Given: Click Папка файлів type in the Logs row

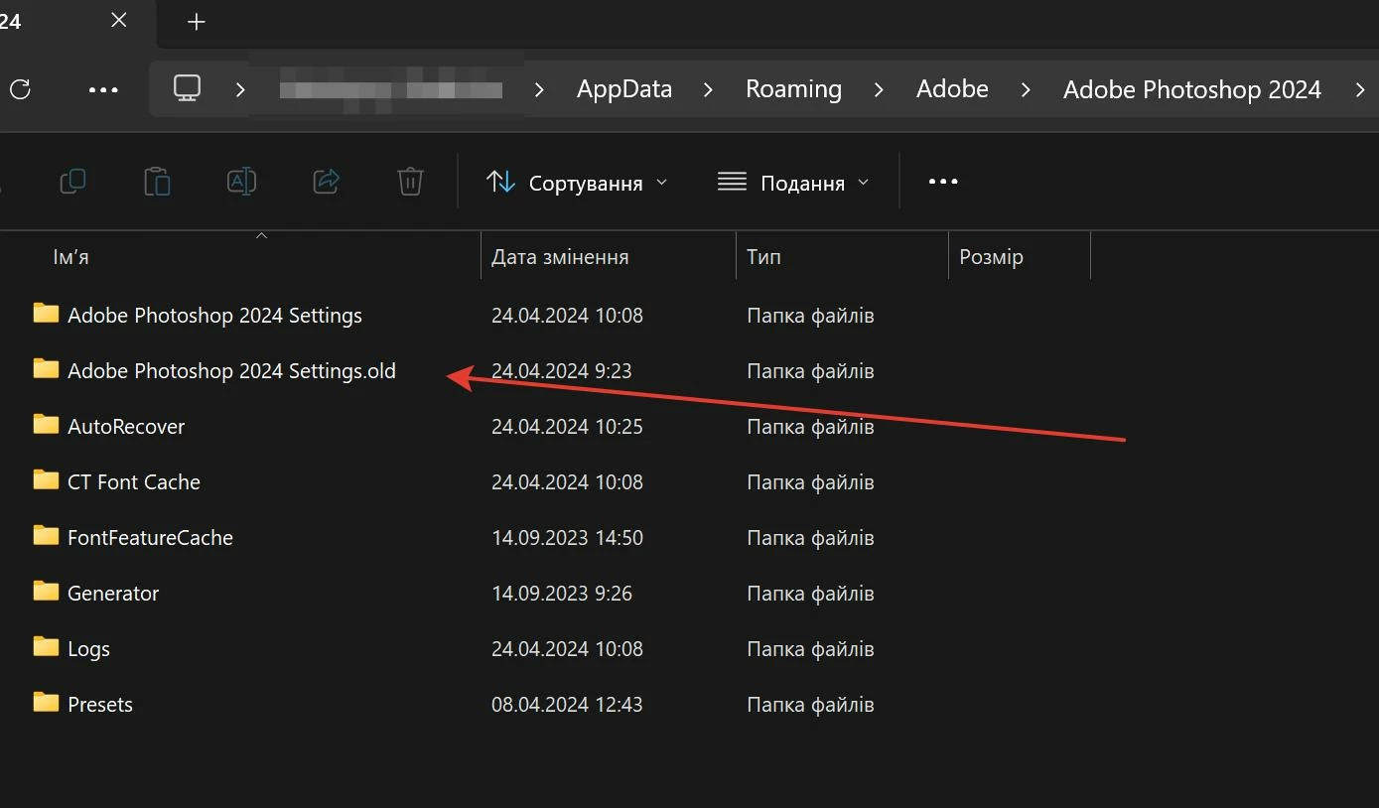Looking at the screenshot, I should pyautogui.click(x=810, y=649).
